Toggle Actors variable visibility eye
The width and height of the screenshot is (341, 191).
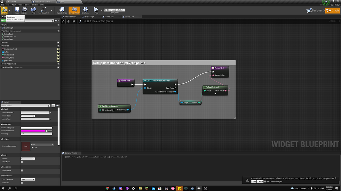[x=58, y=52]
